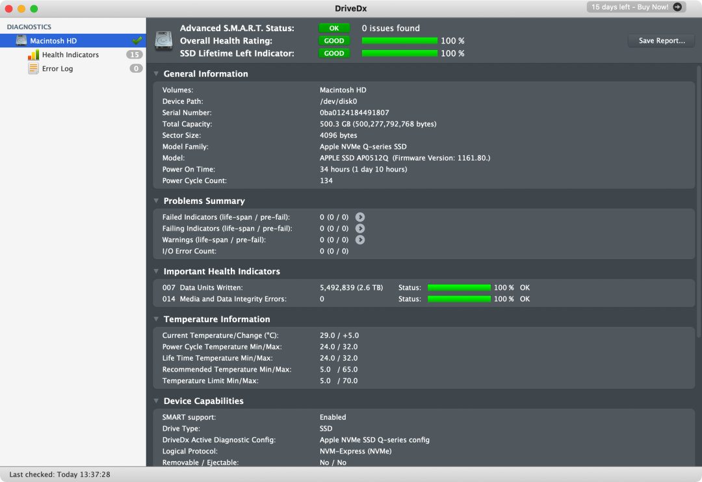The width and height of the screenshot is (702, 482).
Task: Click the serial number 0ba0124184491807
Action: tap(354, 113)
